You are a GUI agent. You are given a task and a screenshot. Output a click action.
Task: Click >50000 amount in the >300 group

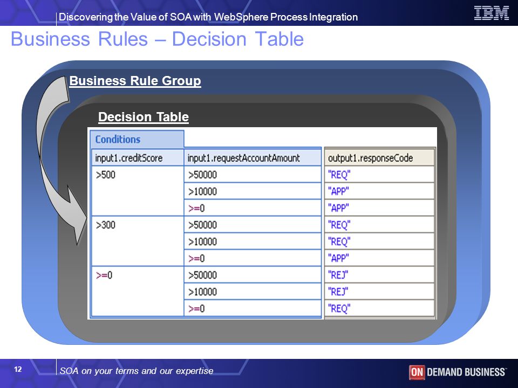click(x=253, y=225)
